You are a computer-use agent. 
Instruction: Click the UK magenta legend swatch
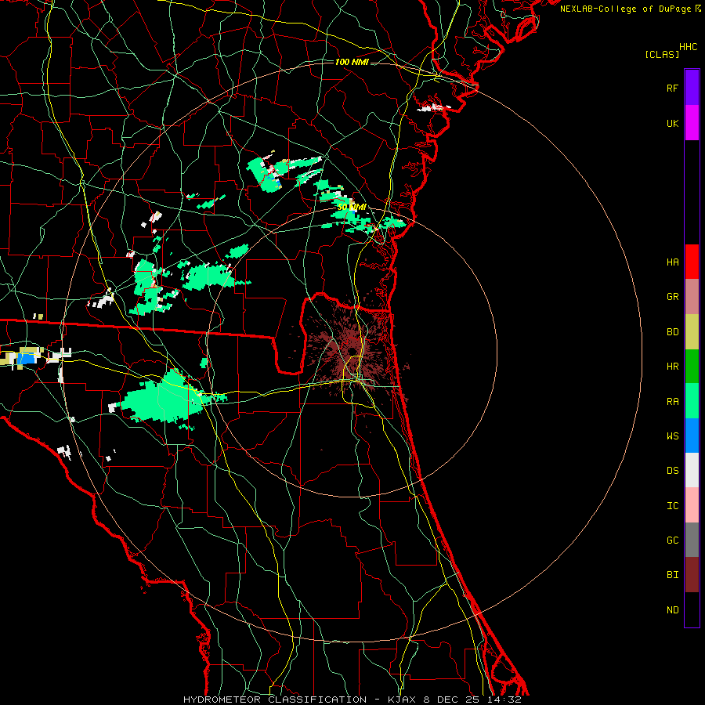pos(692,123)
